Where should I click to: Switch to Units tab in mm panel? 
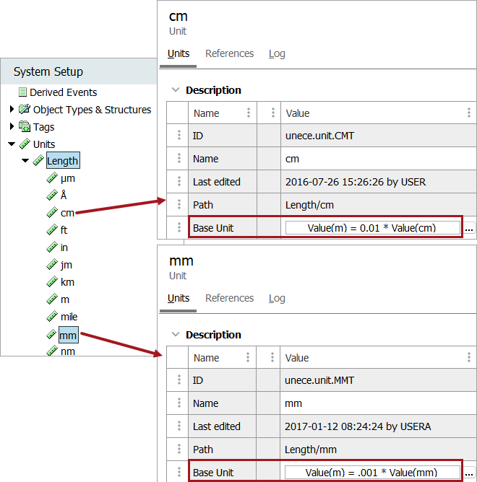click(179, 298)
